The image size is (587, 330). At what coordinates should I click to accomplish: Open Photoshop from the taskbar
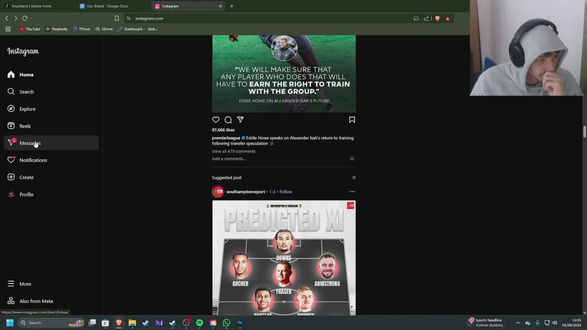240,323
